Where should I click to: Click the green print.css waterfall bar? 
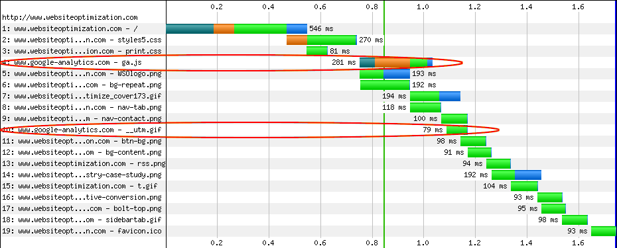click(317, 52)
